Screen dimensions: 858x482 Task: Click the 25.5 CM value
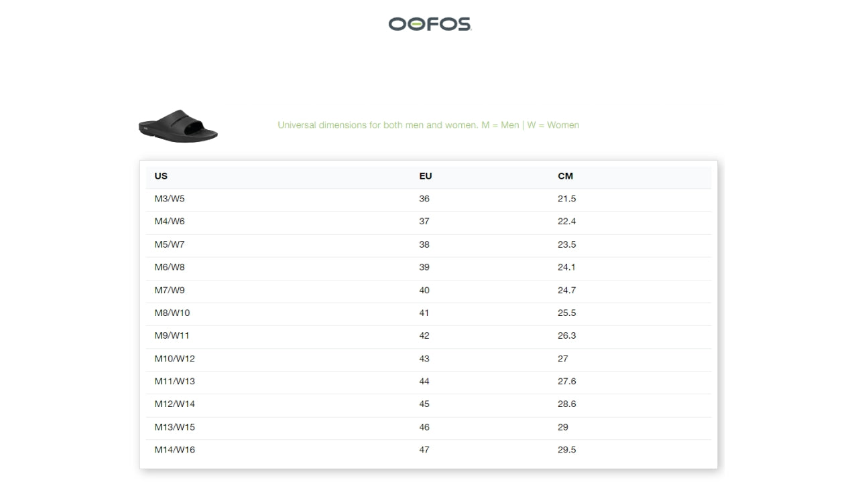(566, 313)
